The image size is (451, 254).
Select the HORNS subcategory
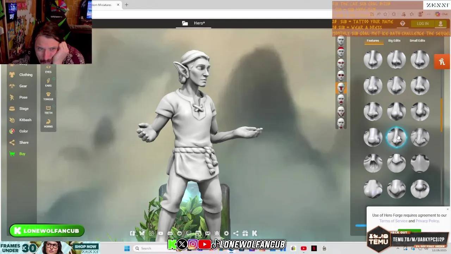pos(48,123)
